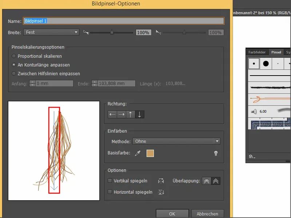This screenshot has width=291, height=218.
Task: Set brush direction to left arrow
Action: (112, 114)
